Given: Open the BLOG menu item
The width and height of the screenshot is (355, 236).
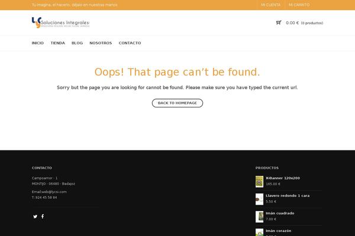Looking at the screenshot, I should pyautogui.click(x=77, y=43).
